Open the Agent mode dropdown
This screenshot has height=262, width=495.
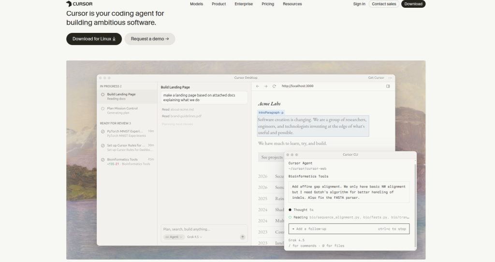point(174,237)
